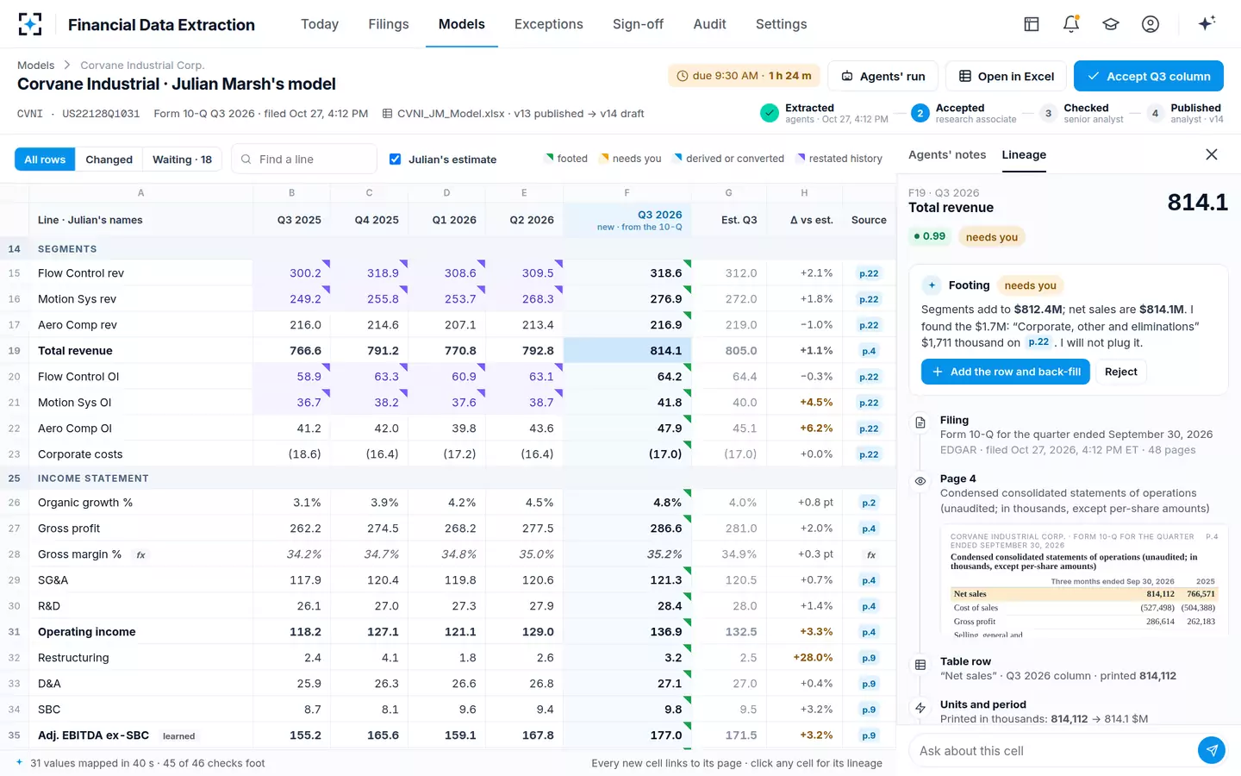The height and width of the screenshot is (776, 1241).
Task: Click the Units and period bolt icon
Action: point(920,708)
